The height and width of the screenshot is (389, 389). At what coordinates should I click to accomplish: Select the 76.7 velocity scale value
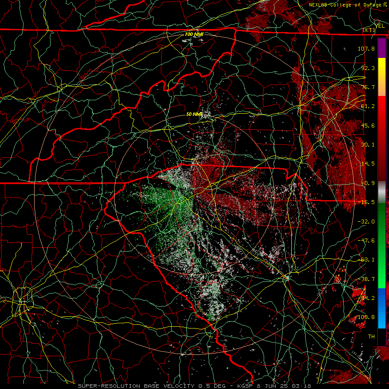point(368,87)
